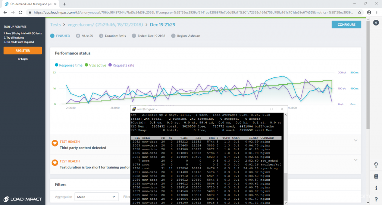Open the docs book icon in right sidebar
The image size is (382, 205).
(376, 176)
